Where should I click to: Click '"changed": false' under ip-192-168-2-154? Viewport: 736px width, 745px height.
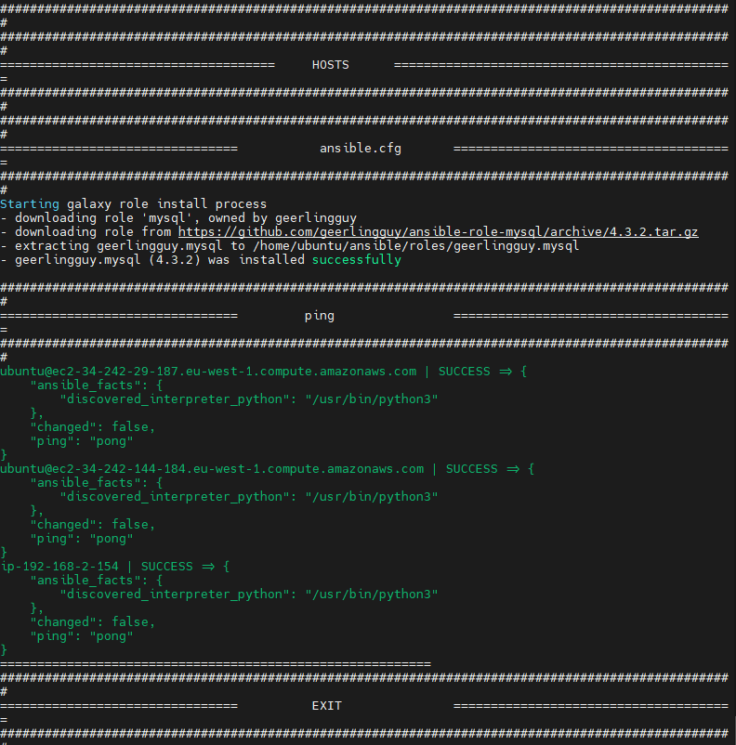point(93,622)
